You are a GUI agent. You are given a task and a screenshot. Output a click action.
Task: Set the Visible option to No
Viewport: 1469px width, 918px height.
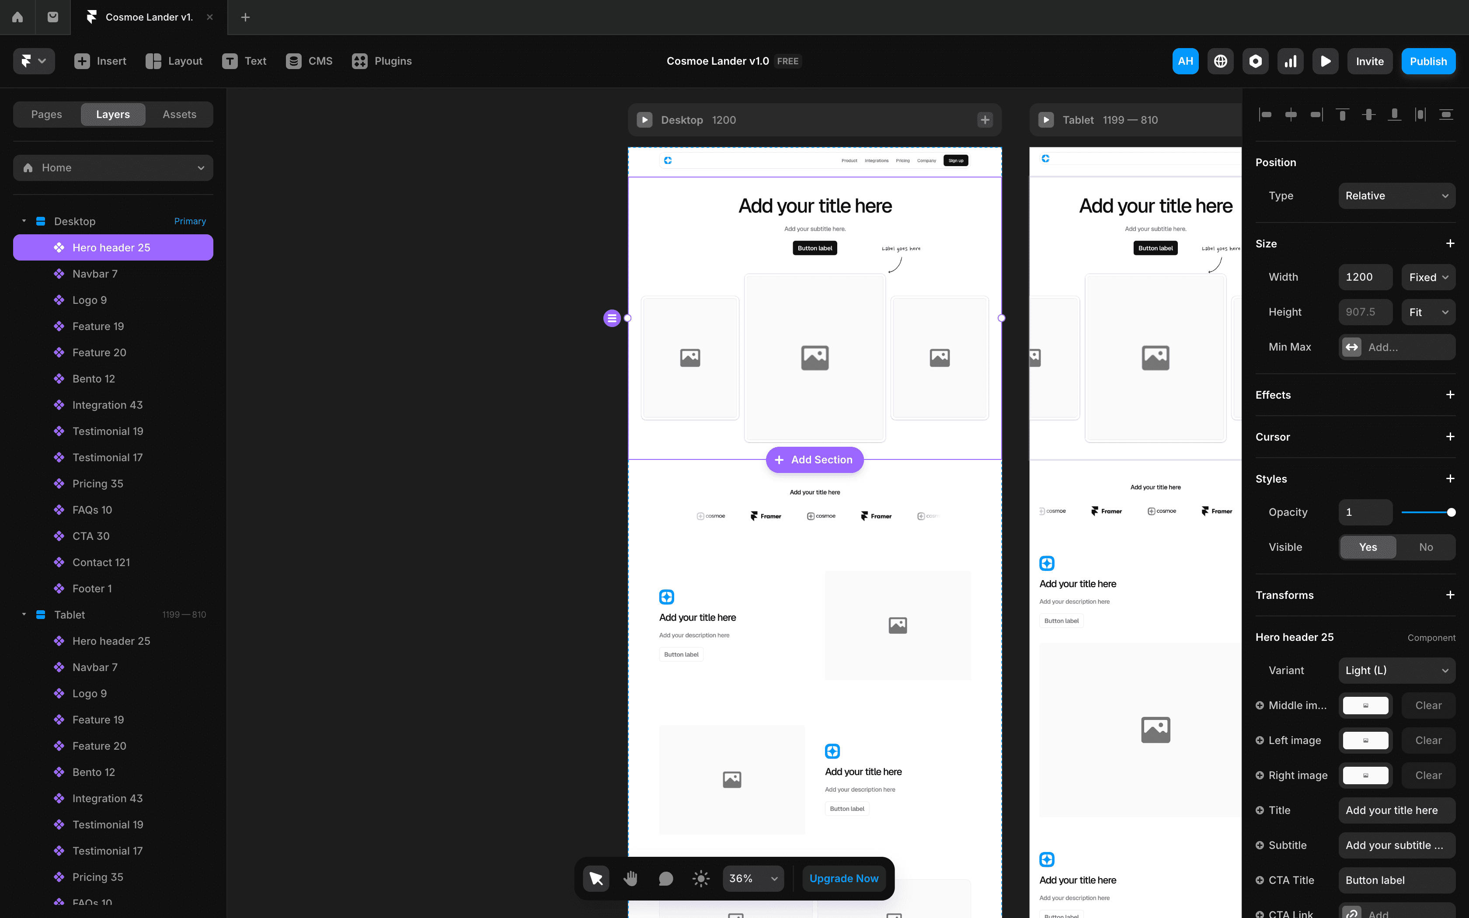point(1427,547)
